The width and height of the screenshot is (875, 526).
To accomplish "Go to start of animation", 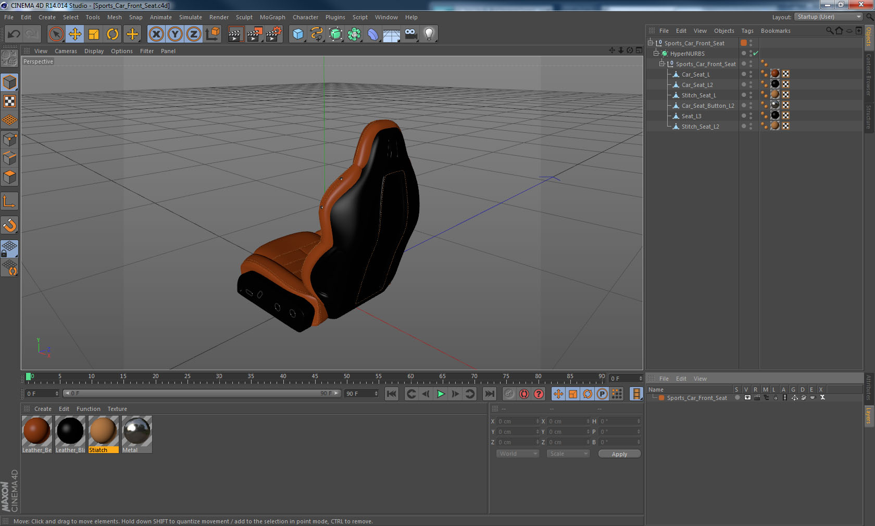I will point(392,394).
